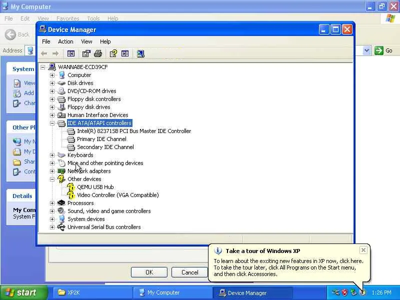Click the Universal Serial Bus controllers icon
The width and height of the screenshot is (400, 300).
click(x=61, y=227)
